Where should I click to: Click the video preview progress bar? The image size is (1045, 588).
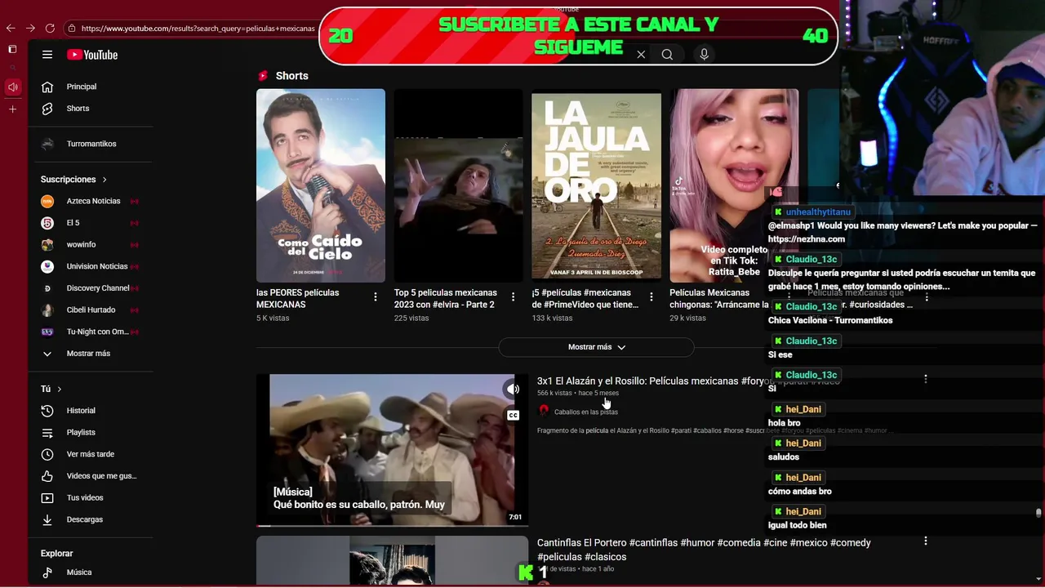392,525
